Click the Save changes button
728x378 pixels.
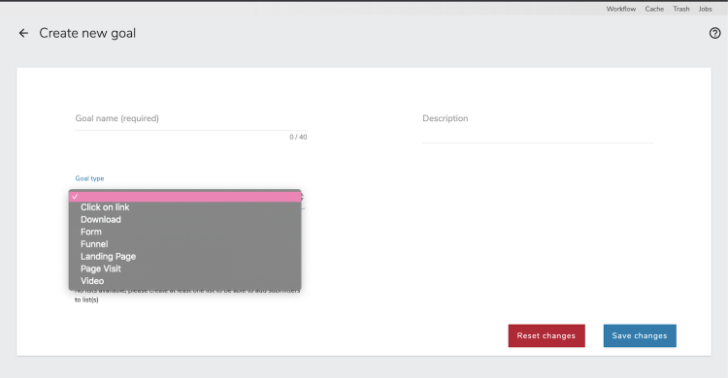(640, 335)
